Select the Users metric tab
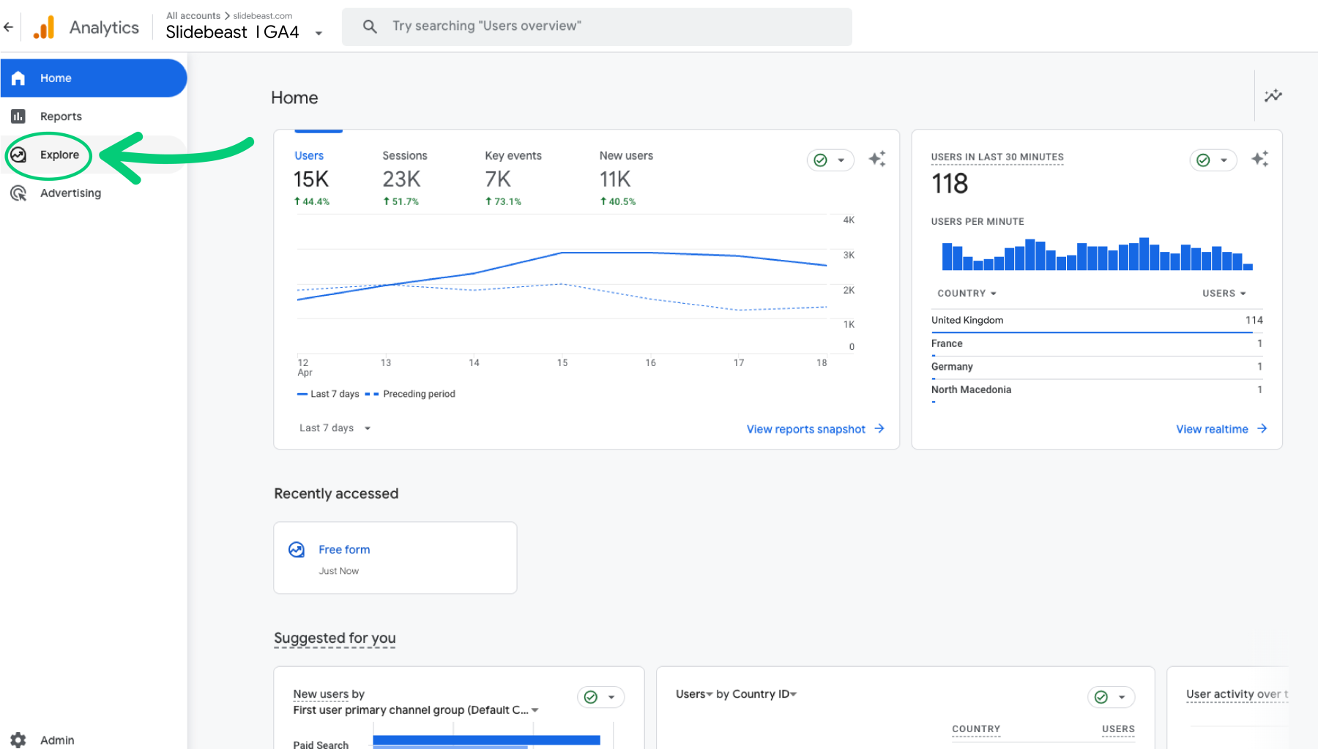This screenshot has width=1318, height=749. click(x=312, y=178)
